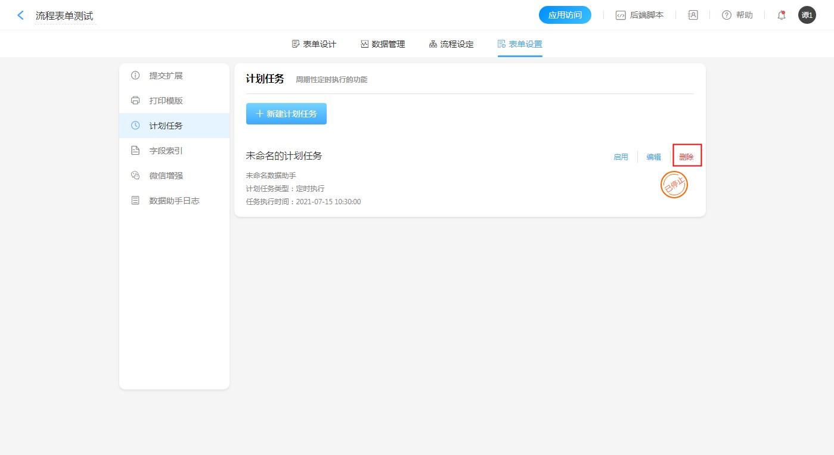Click 编辑 to edit the scheduled task
The width and height of the screenshot is (834, 455).
pos(653,157)
